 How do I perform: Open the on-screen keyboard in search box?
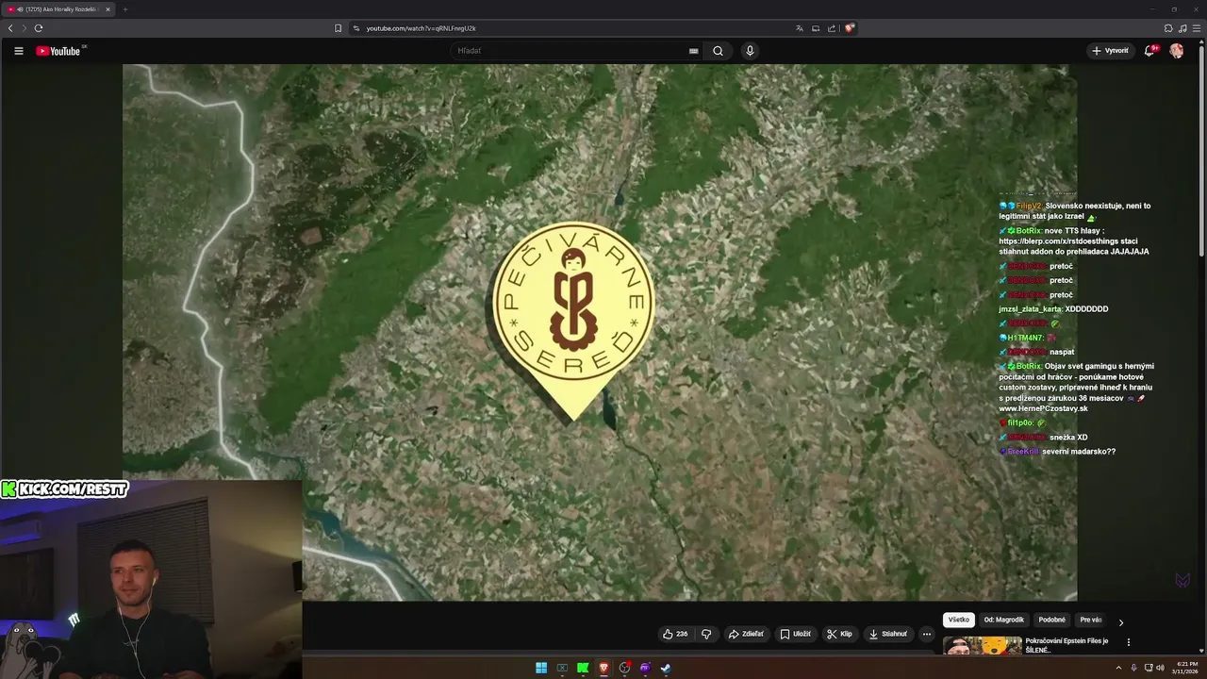(x=693, y=51)
